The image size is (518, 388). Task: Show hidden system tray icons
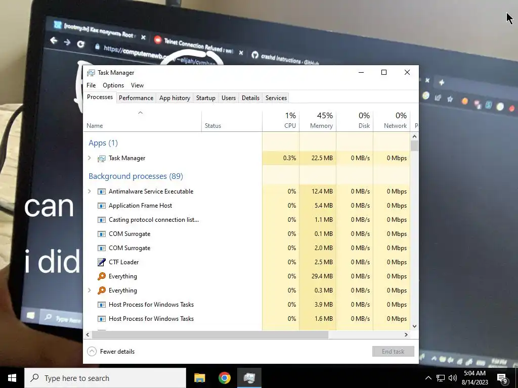[428, 378]
